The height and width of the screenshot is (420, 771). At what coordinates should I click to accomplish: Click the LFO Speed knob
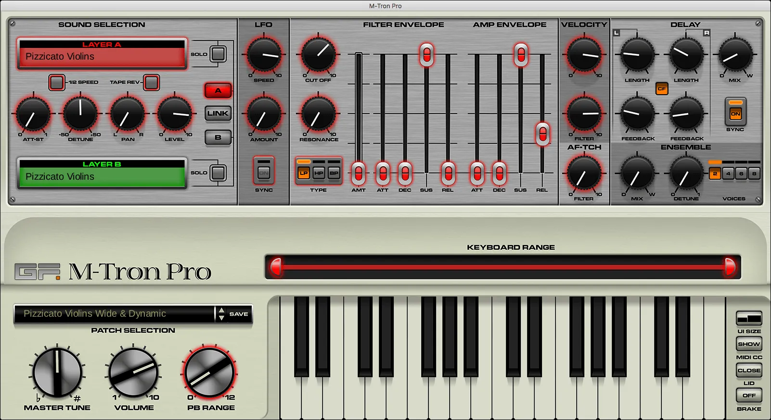(x=264, y=55)
